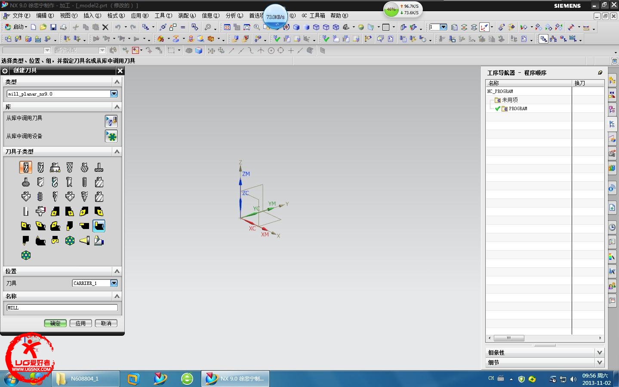The width and height of the screenshot is (619, 387).
Task: Open the layer number 1 dropdown
Action: [x=443, y=27]
